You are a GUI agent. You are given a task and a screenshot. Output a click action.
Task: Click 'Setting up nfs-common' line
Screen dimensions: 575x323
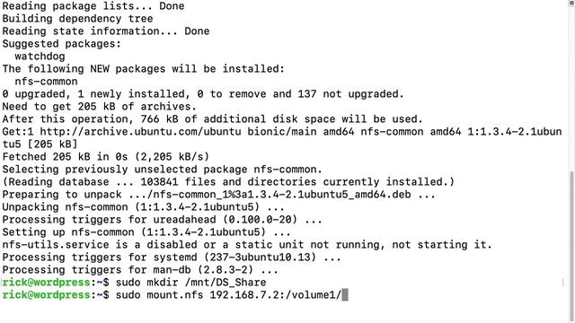(146, 232)
